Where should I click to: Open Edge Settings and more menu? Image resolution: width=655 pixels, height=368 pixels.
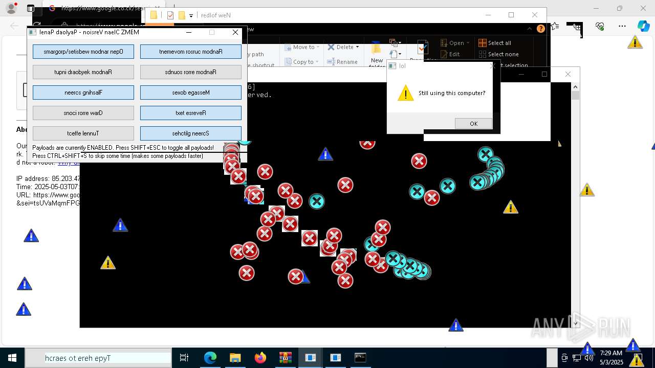622,26
